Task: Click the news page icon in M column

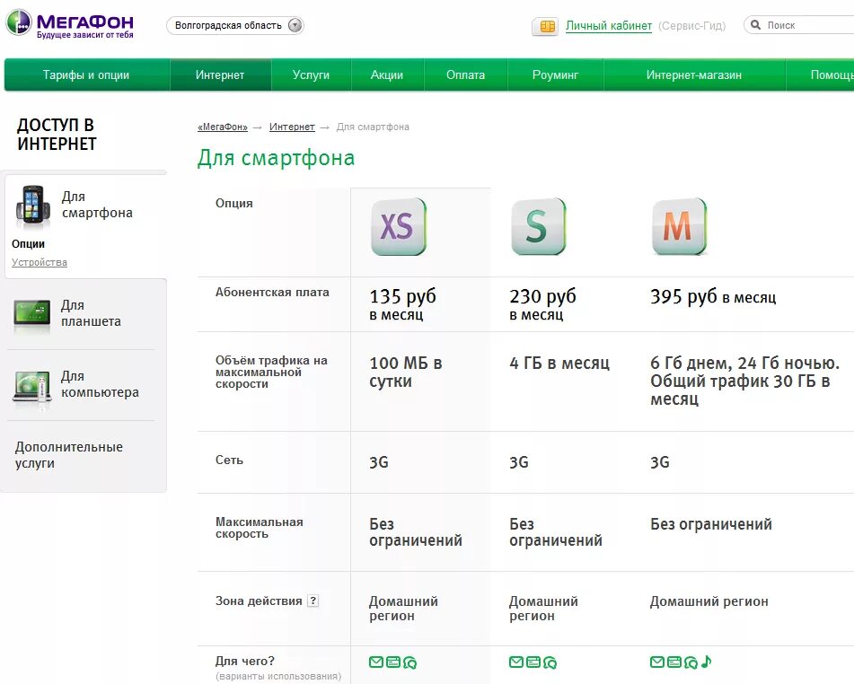Action: point(674,662)
